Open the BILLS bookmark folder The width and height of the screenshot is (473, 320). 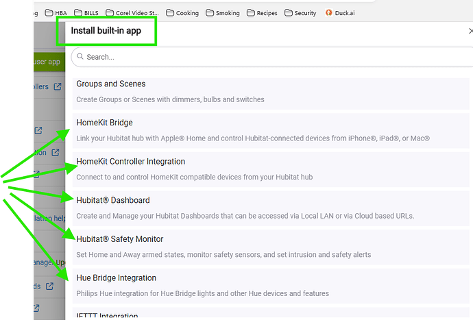point(86,13)
